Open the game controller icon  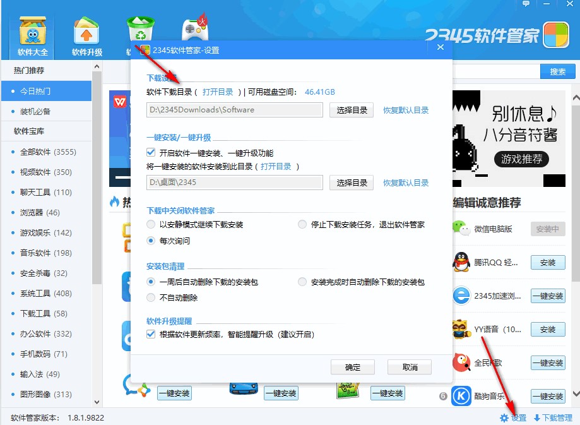(195, 28)
